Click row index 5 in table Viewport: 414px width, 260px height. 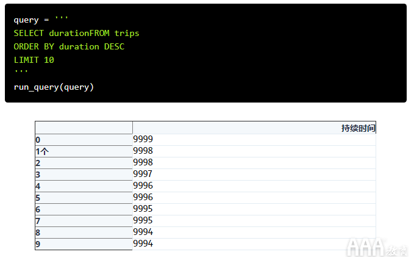point(38,198)
